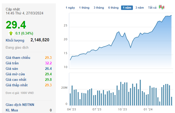Open the 3 năm chart view
Image resolution: width=175 pixels, height=113 pixels.
(139, 8)
